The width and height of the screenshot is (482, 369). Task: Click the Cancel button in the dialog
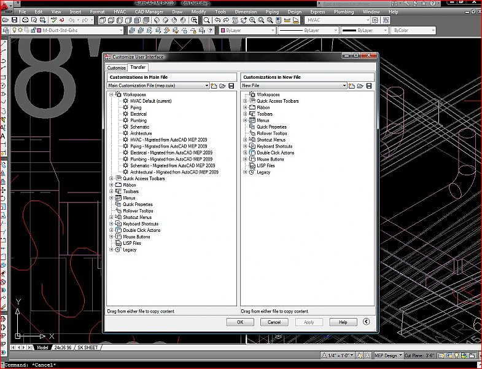(274, 322)
